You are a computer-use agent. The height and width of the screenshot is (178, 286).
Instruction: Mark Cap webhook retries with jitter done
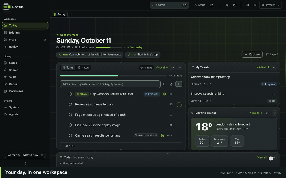click(x=70, y=94)
